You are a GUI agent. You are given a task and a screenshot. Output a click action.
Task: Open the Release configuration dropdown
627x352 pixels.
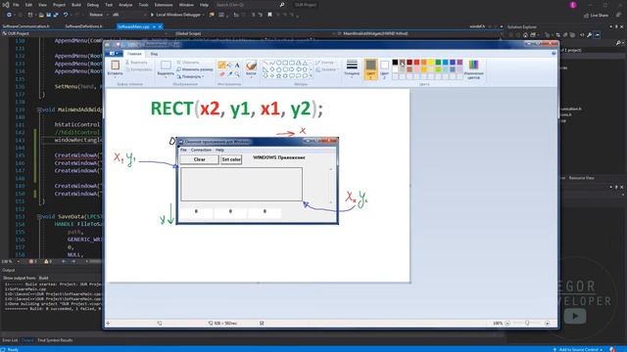click(98, 15)
